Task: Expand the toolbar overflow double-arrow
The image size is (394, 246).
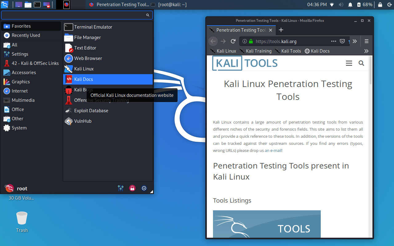Action: 355,41
